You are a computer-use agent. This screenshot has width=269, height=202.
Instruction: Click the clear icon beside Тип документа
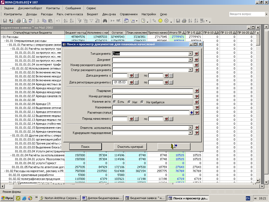point(196,54)
